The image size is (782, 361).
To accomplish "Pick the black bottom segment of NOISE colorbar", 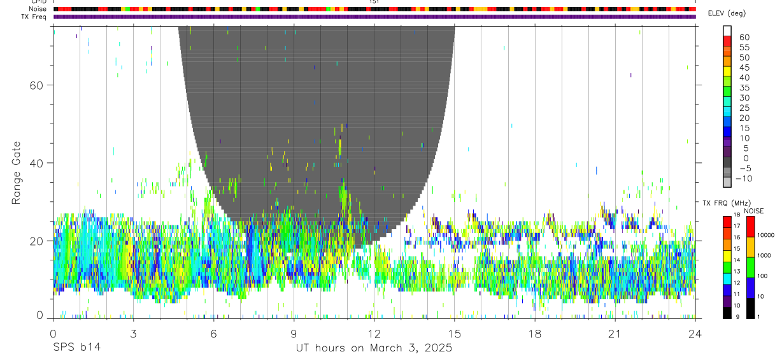I will pos(750,308).
